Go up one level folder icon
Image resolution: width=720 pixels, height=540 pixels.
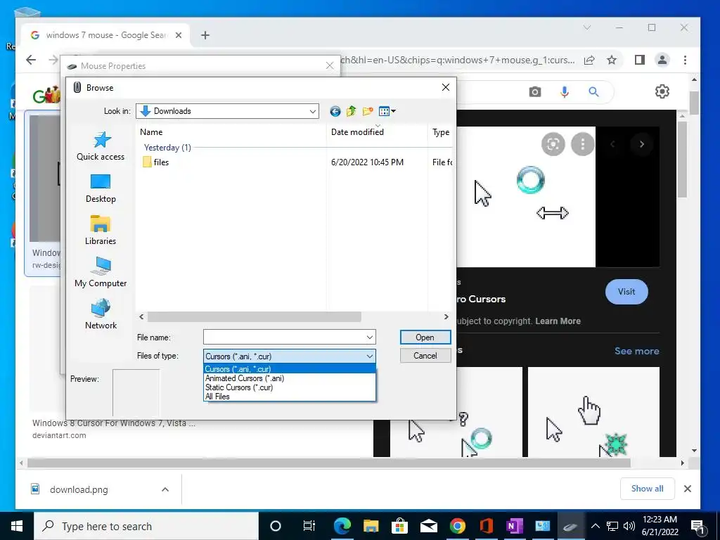tap(352, 111)
